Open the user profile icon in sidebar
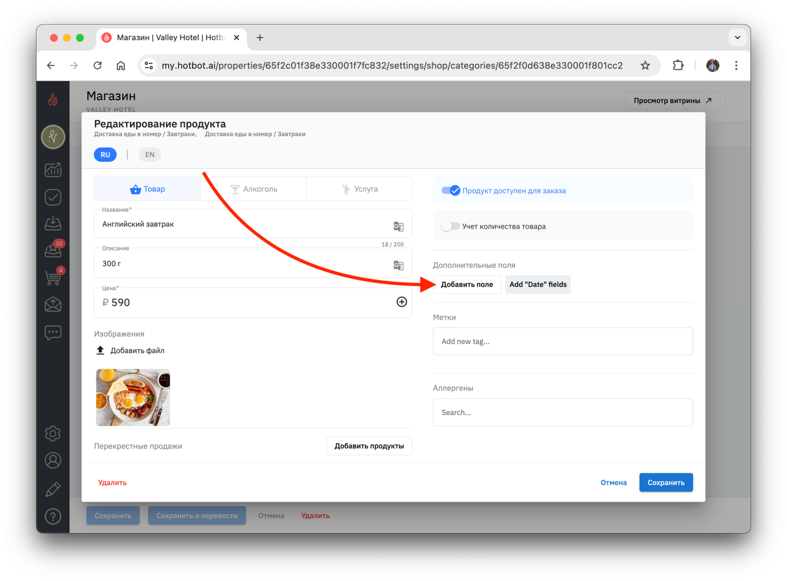Screen dimensions: 787x581 [x=53, y=461]
